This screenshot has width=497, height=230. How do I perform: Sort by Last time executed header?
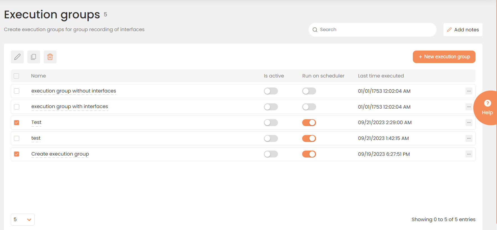tap(381, 76)
